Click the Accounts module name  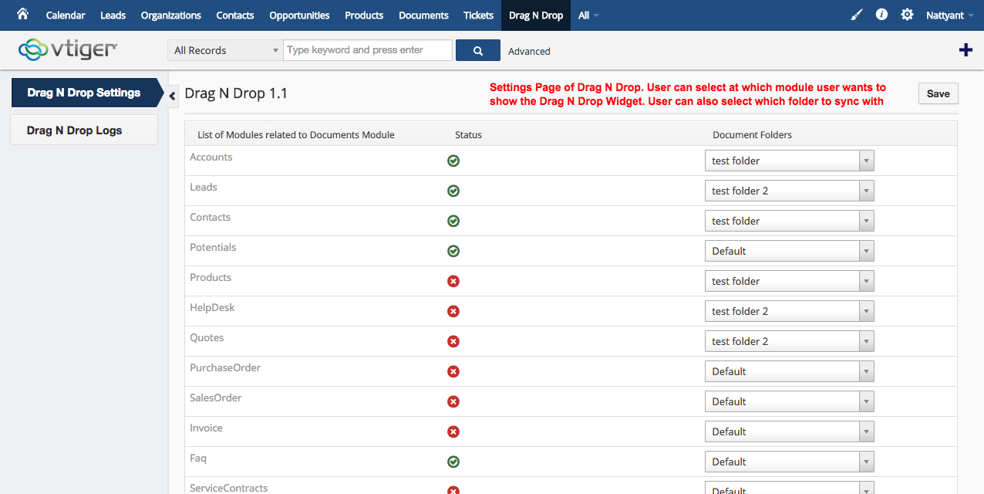(211, 157)
